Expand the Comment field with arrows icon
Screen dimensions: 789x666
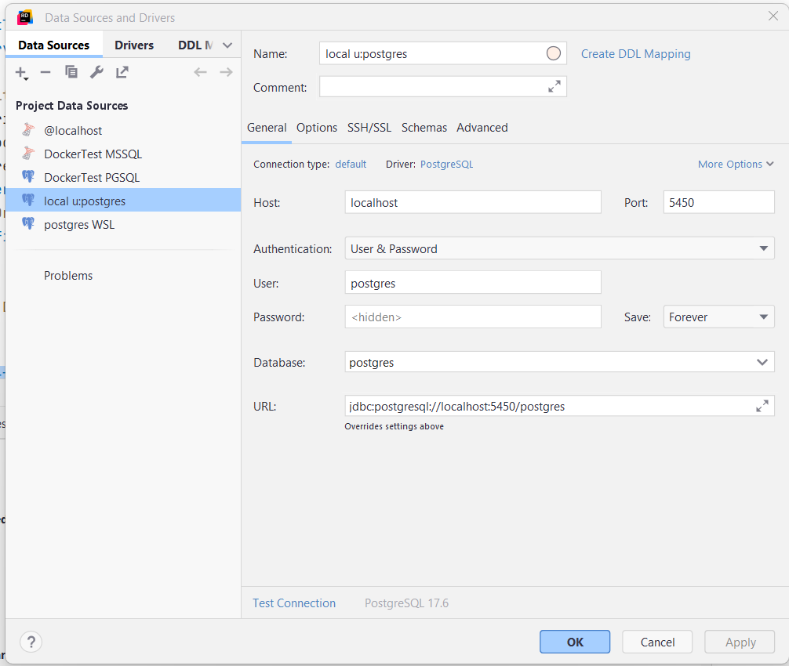(554, 87)
